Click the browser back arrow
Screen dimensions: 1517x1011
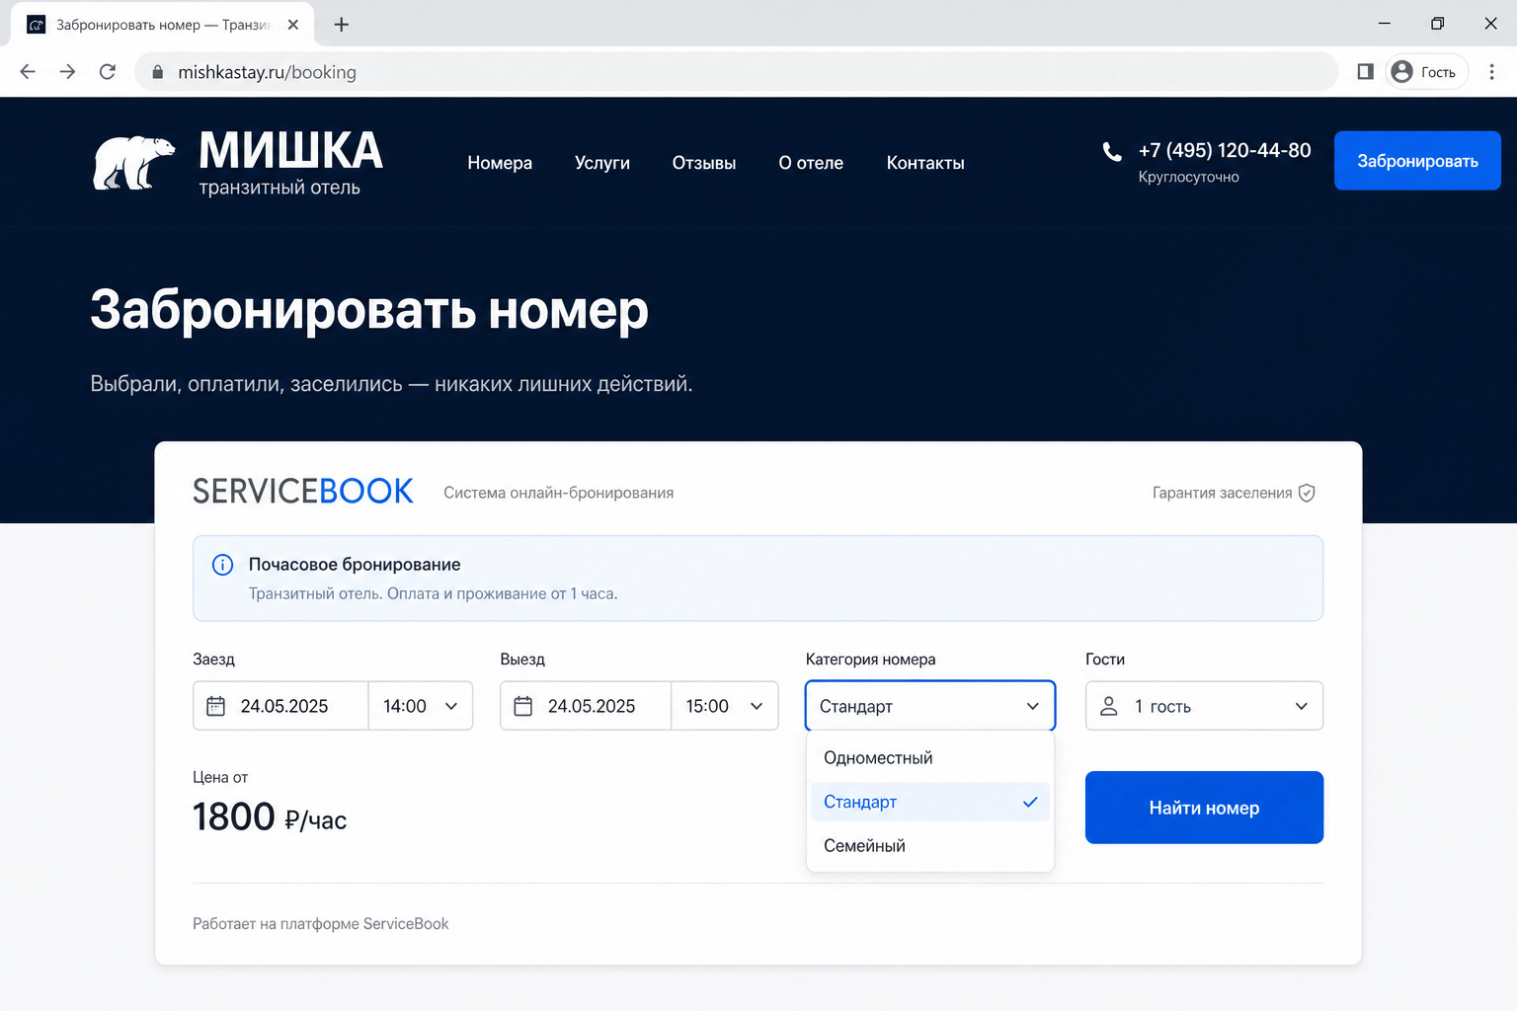28,72
